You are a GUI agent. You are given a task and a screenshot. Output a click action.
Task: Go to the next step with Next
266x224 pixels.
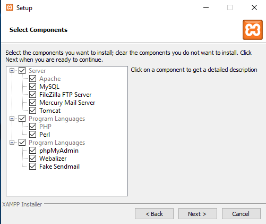tap(198, 214)
